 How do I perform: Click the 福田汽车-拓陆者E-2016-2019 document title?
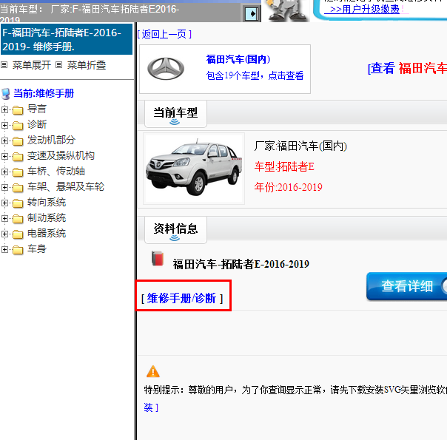(x=241, y=265)
